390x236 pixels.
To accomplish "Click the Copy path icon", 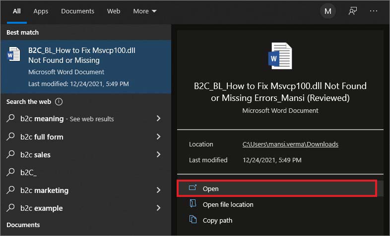I will point(193,219).
